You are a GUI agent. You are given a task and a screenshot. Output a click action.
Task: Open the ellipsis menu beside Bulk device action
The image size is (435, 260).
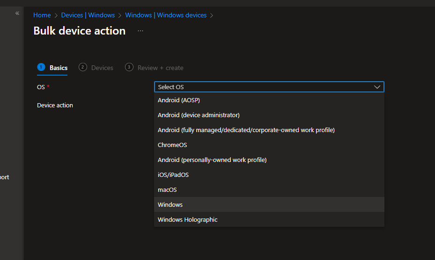click(x=140, y=31)
